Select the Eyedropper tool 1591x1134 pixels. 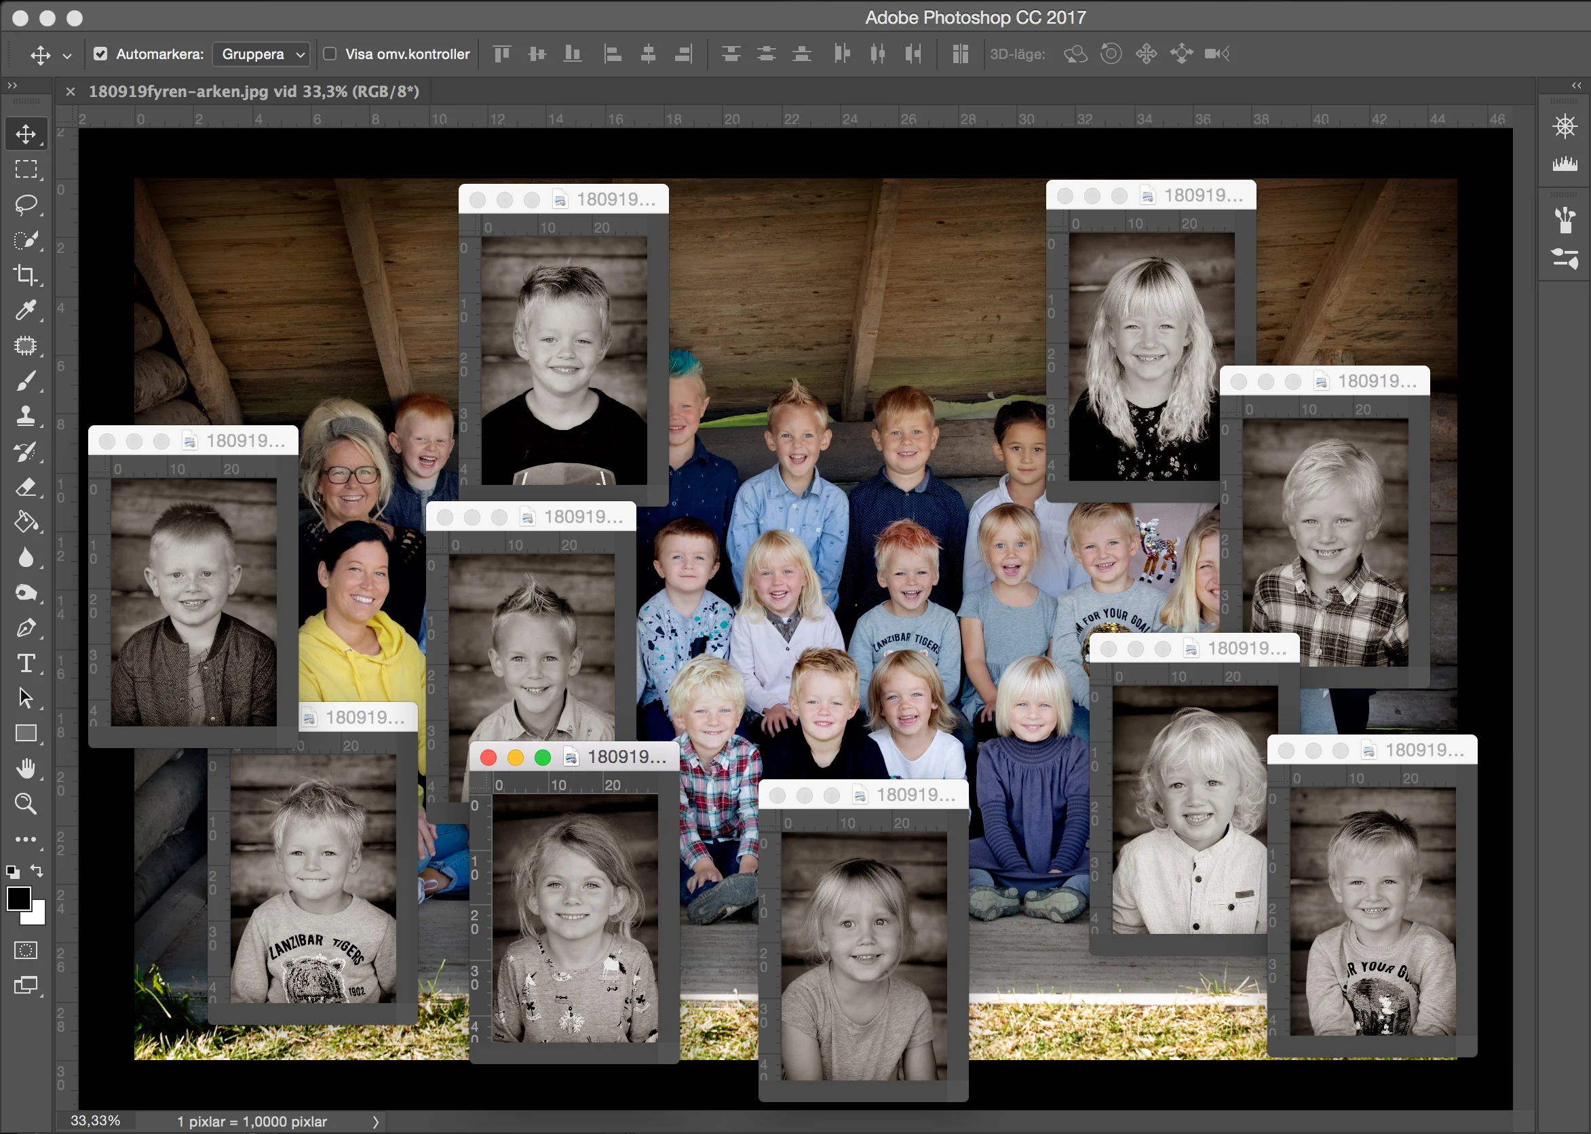[x=26, y=310]
